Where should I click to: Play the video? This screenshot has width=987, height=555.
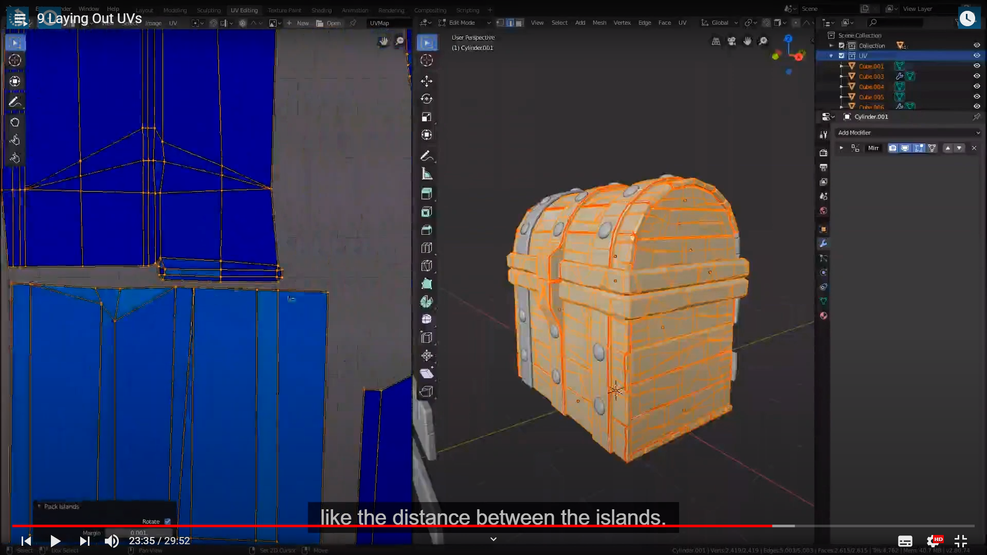point(56,541)
